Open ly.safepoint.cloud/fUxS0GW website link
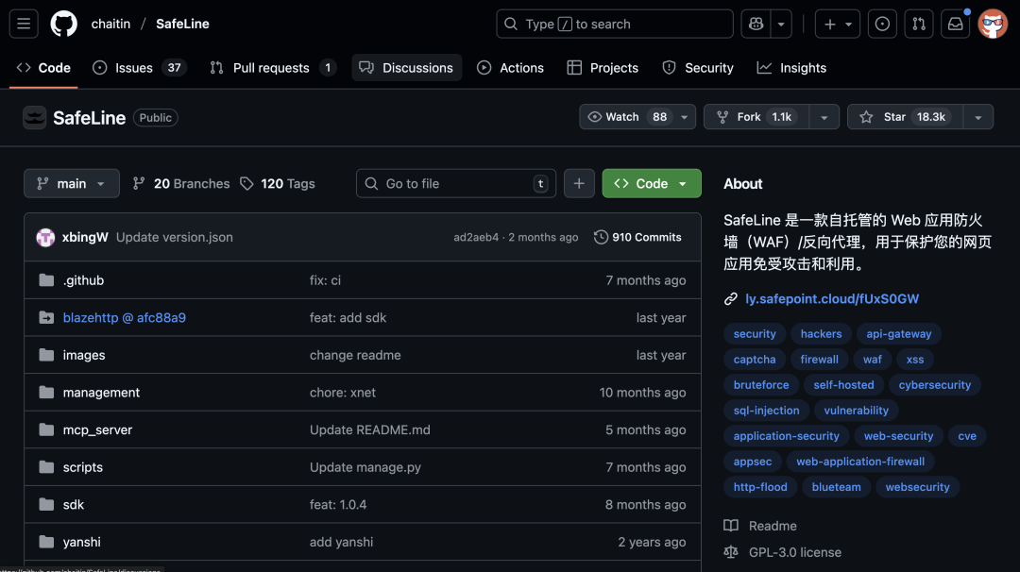 click(x=832, y=299)
